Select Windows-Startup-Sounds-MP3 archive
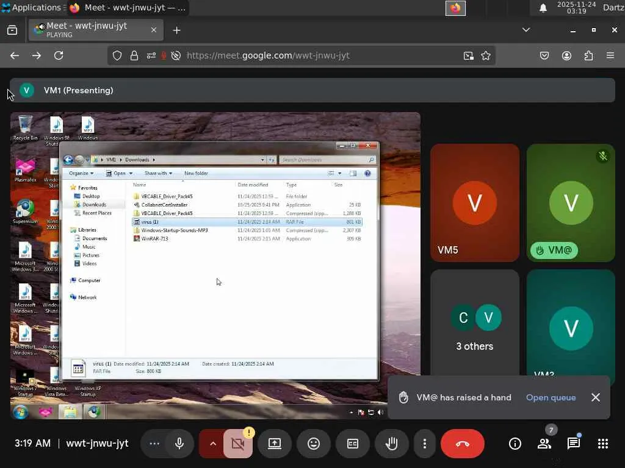This screenshot has height=468, width=625. click(x=247, y=230)
